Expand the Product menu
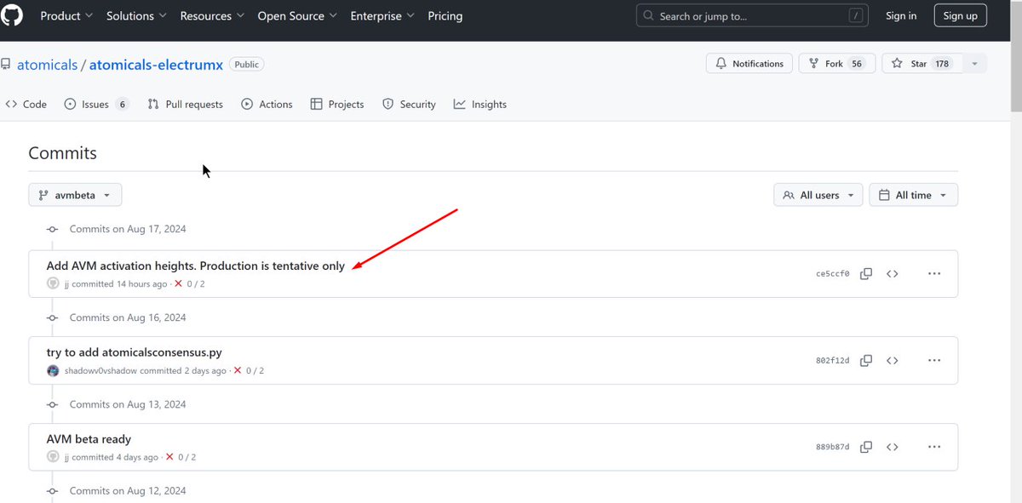The image size is (1022, 503). 66,16
